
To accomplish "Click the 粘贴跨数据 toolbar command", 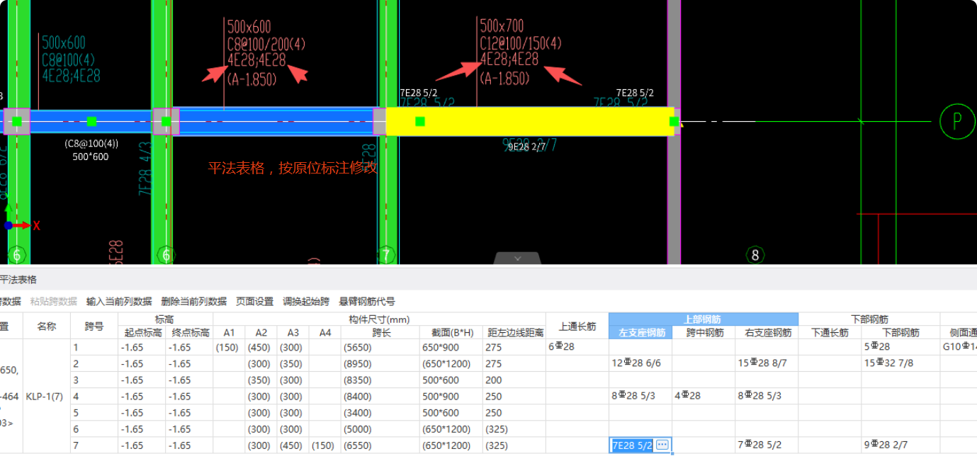I will (x=53, y=301).
